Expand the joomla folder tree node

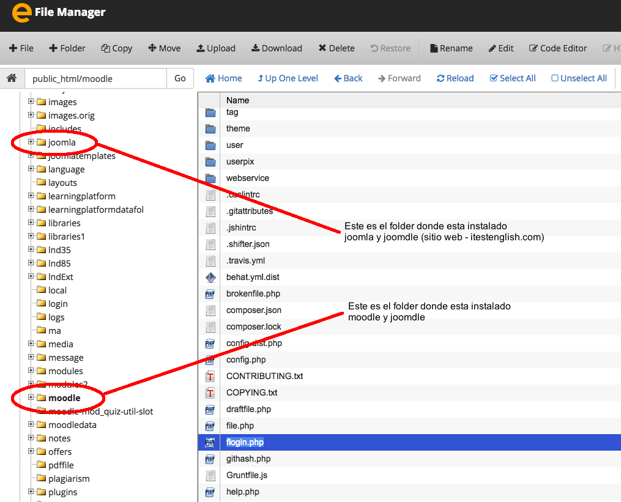(x=31, y=142)
